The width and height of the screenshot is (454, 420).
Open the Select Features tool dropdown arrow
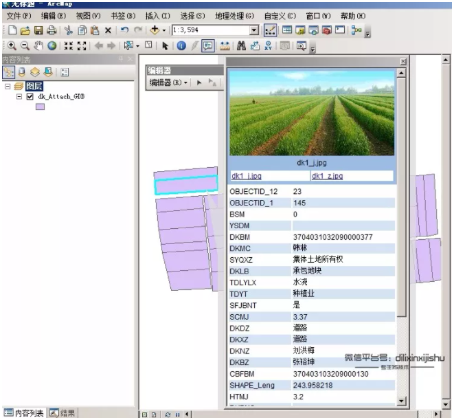[138, 46]
